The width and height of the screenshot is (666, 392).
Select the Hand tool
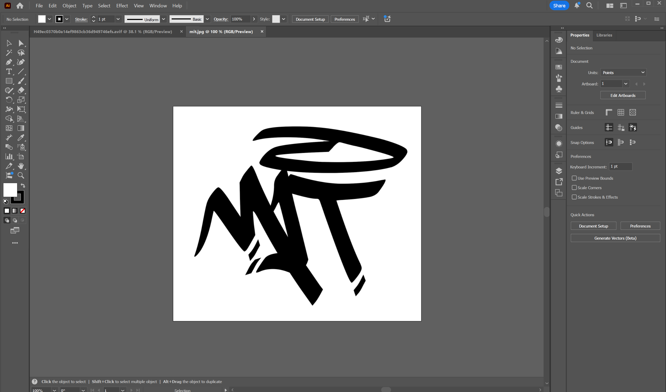pos(21,166)
